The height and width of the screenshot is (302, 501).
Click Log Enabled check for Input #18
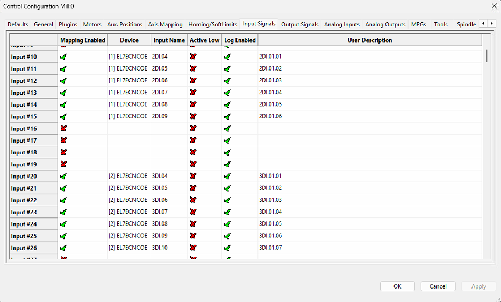click(x=227, y=152)
